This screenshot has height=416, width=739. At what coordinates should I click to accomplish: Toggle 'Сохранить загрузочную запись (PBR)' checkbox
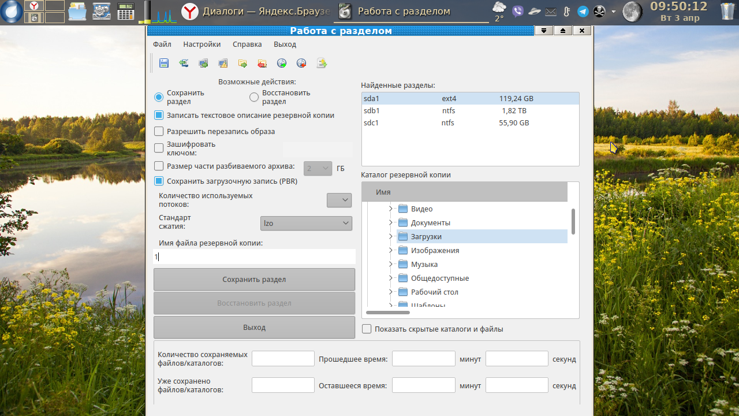click(159, 181)
